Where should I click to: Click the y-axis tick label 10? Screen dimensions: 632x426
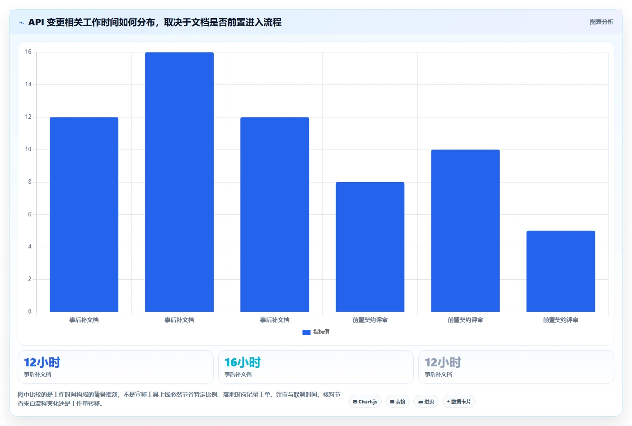28,150
